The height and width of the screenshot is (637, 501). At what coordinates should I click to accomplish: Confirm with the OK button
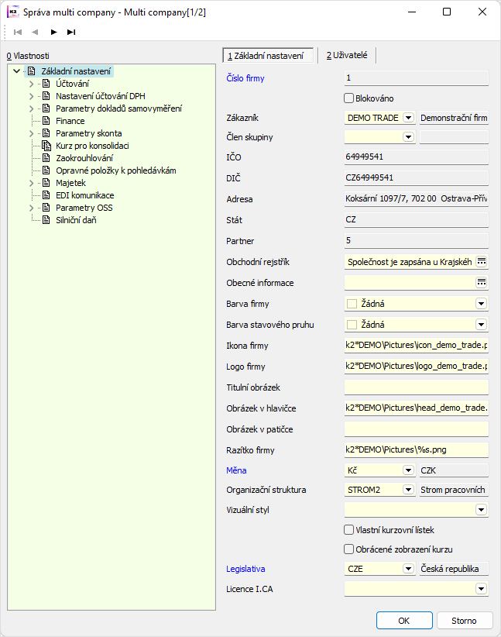pos(404,621)
